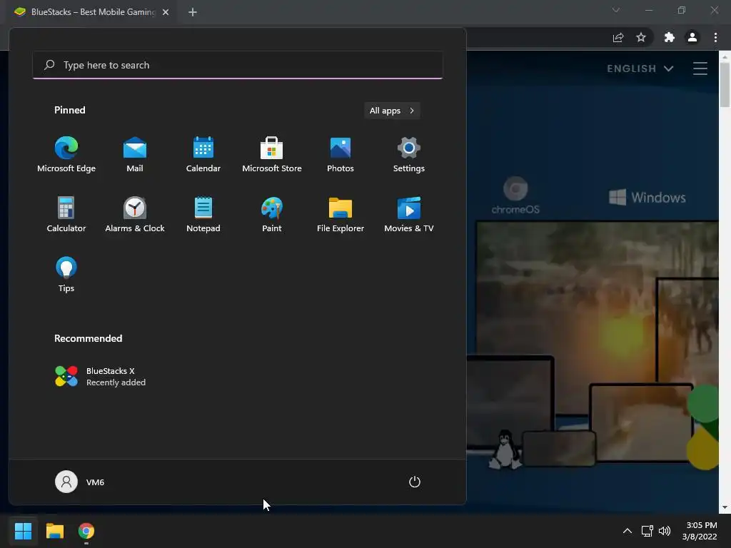Image resolution: width=731 pixels, height=548 pixels.
Task: Open the Chrome profile icon
Action: pos(692,38)
